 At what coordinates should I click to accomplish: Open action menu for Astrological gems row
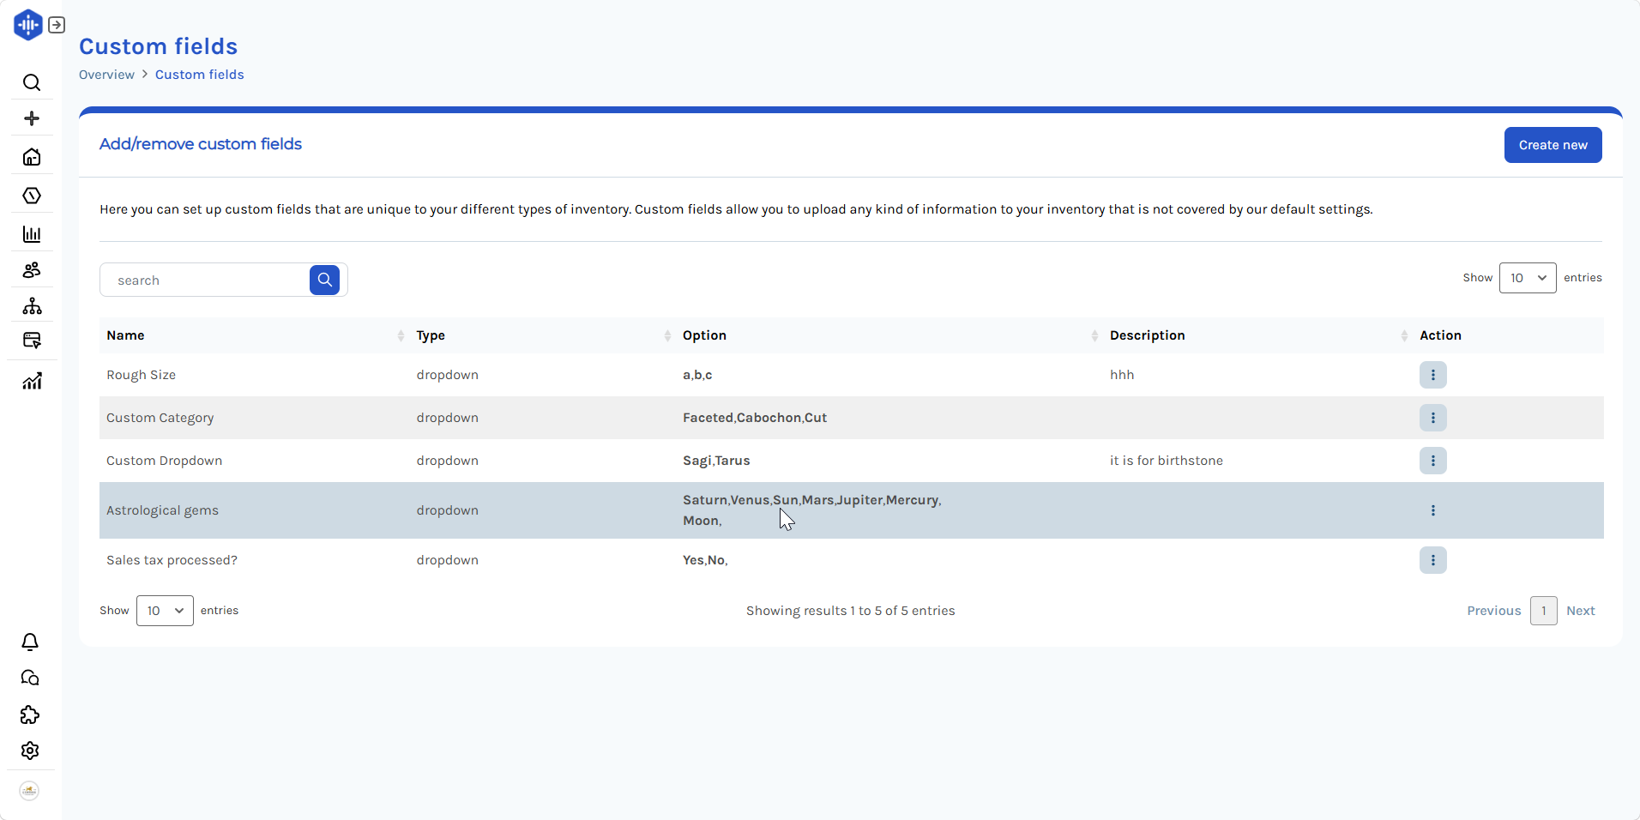1432,510
